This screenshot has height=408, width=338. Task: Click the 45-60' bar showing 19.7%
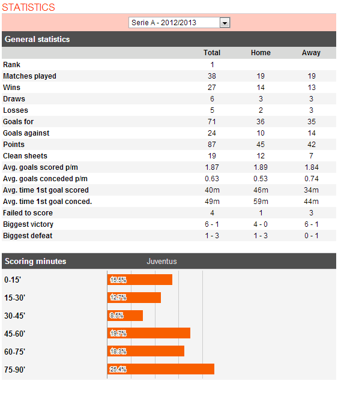tap(149, 334)
